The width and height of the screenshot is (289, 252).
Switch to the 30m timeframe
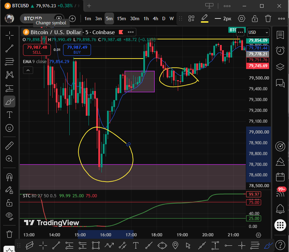click(x=135, y=18)
